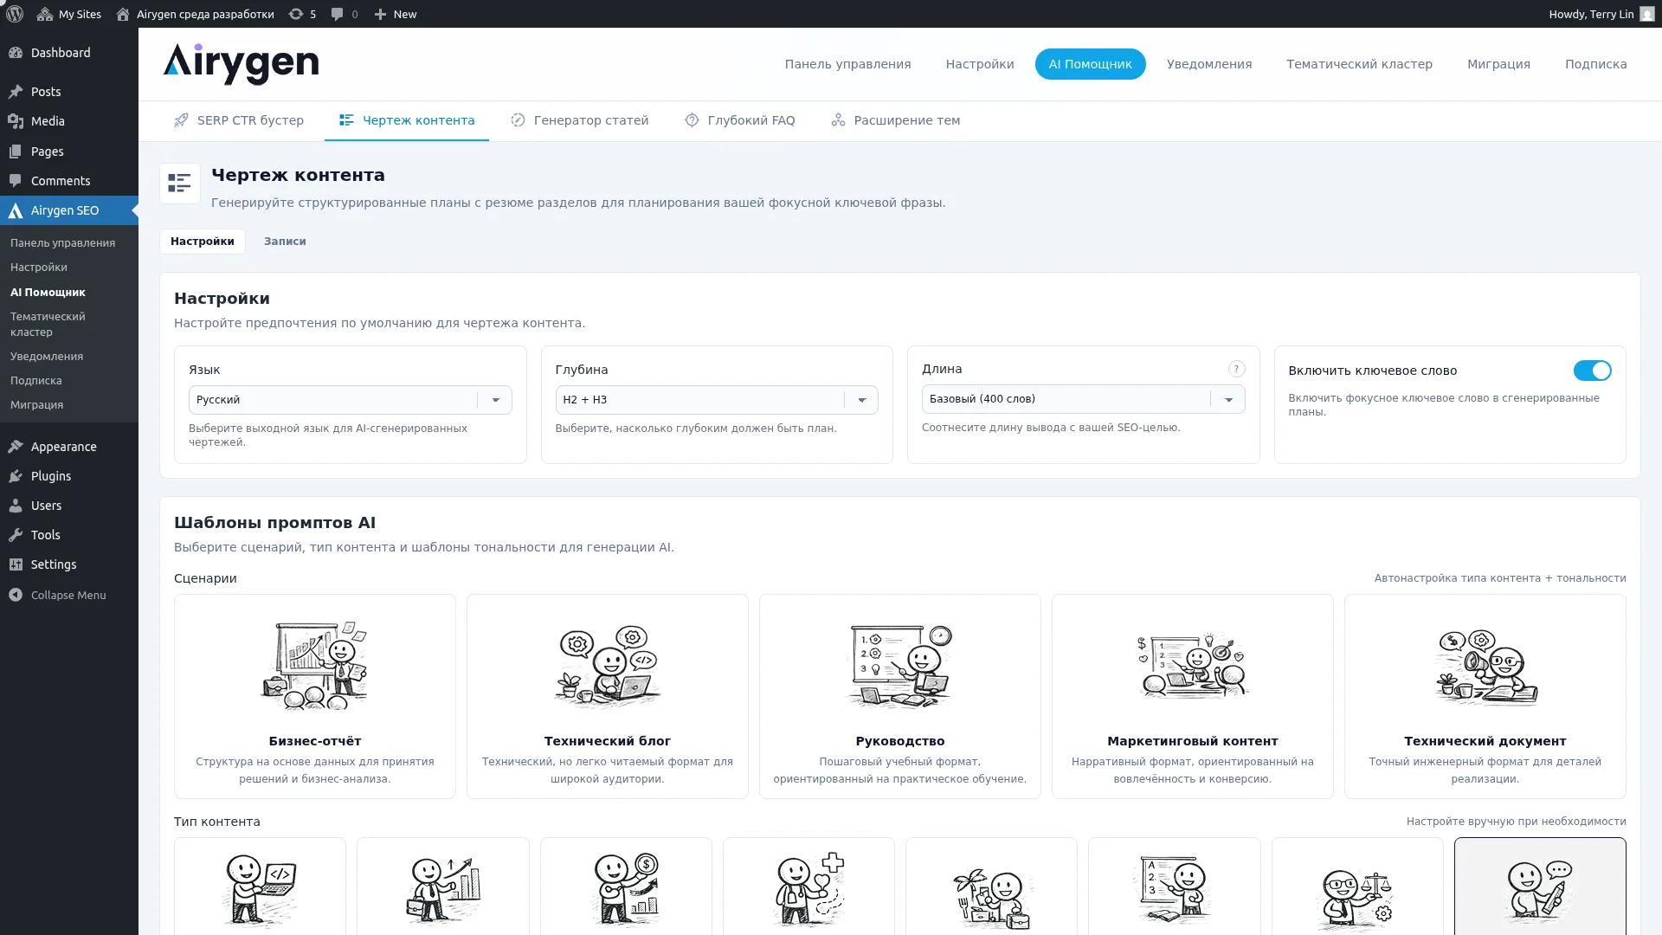The height and width of the screenshot is (935, 1662).
Task: Select the Настройки sub-tab
Action: click(203, 242)
